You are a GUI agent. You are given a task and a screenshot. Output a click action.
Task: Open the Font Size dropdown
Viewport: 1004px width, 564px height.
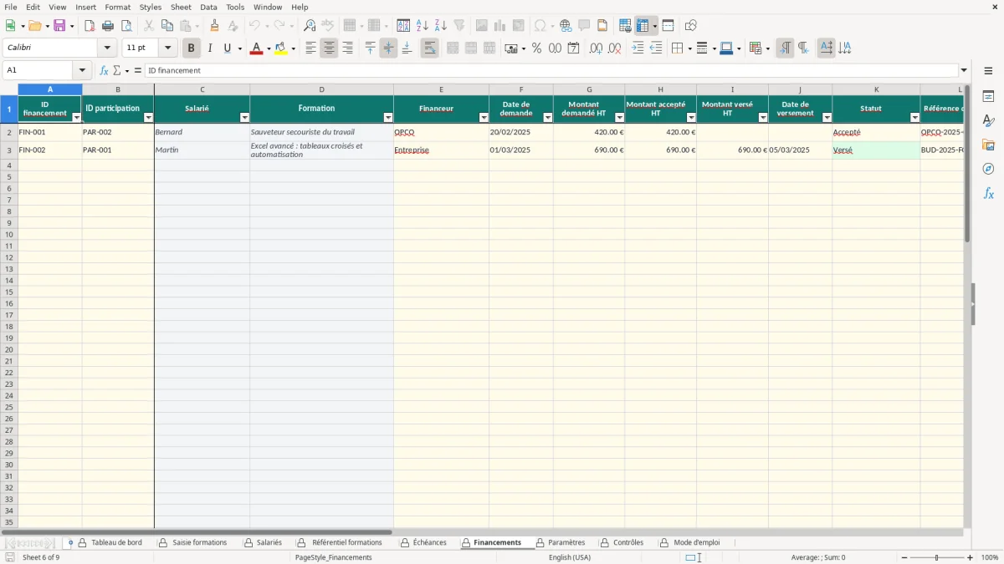coord(167,48)
